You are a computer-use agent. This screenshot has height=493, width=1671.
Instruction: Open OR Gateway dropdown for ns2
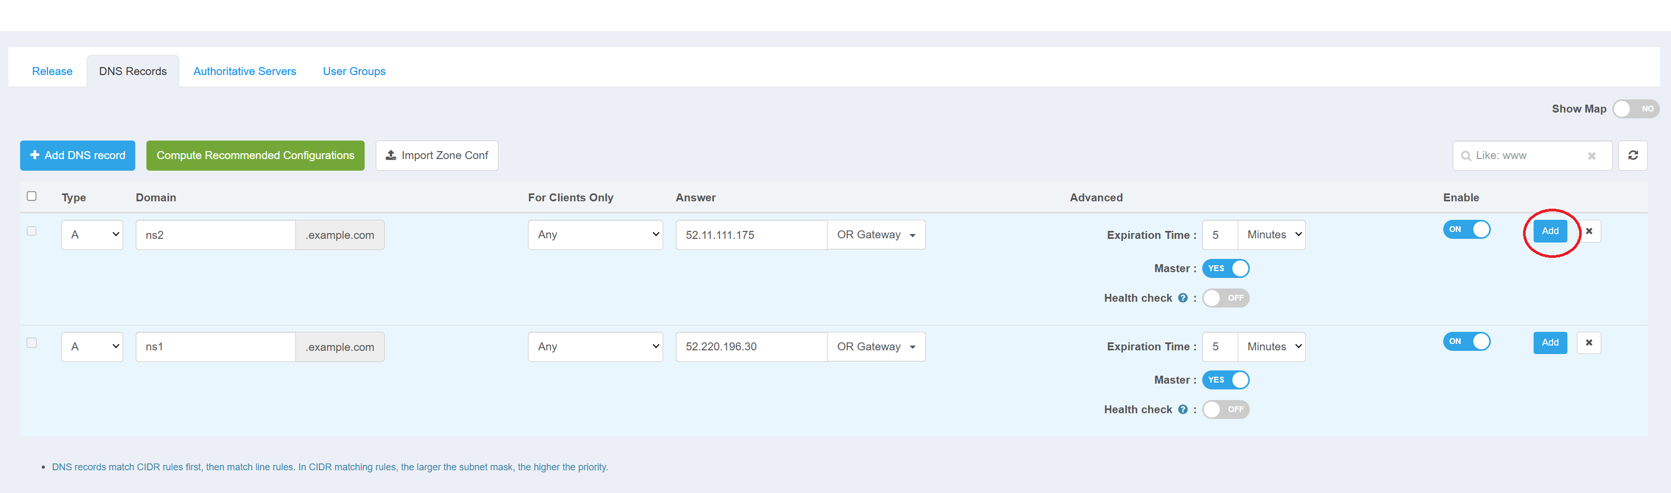(876, 235)
